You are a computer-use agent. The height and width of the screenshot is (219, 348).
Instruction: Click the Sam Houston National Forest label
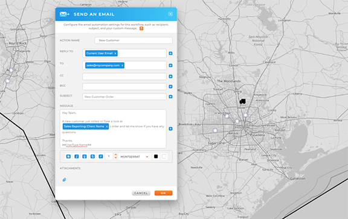(258, 40)
